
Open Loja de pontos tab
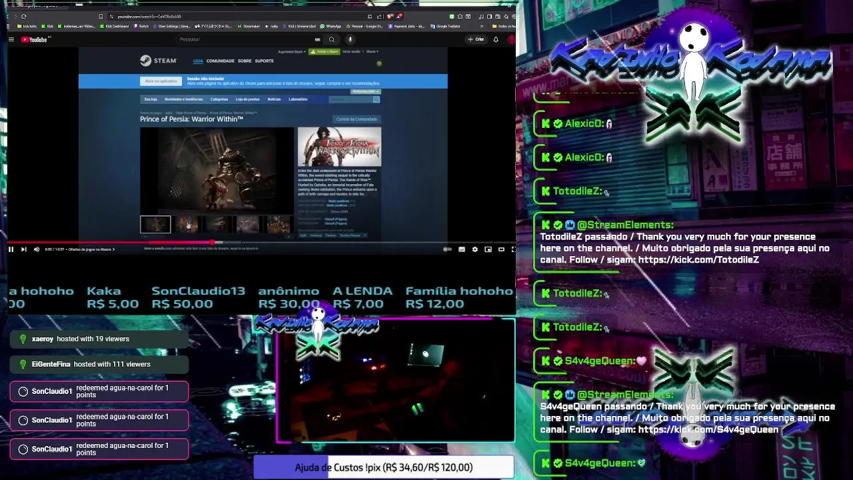click(x=247, y=99)
